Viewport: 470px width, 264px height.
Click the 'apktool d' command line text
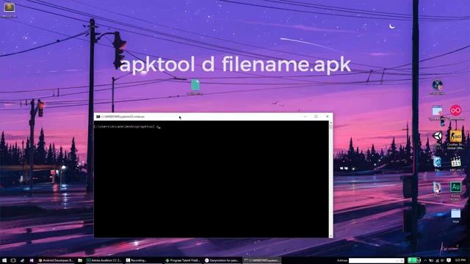pos(149,127)
